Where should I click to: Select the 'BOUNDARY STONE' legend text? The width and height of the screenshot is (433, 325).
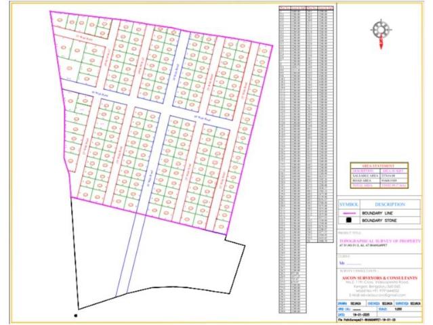click(379, 221)
